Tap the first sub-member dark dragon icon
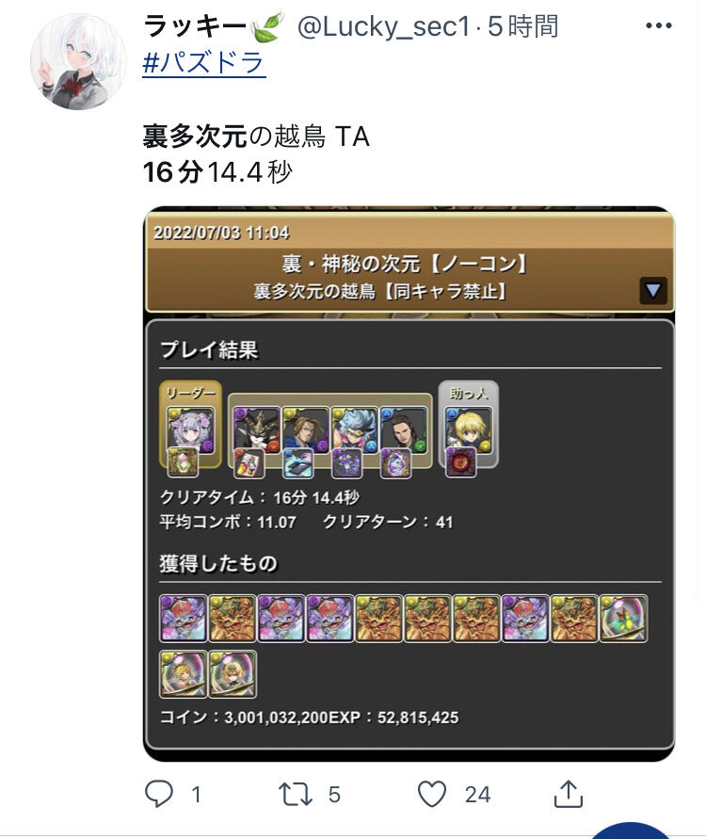This screenshot has height=839, width=706. click(x=257, y=431)
